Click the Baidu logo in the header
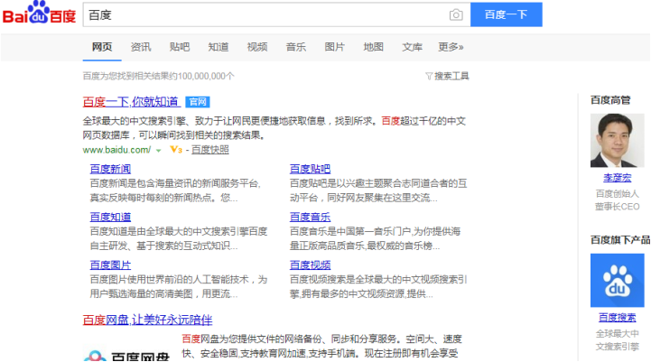The height and width of the screenshot is (362, 651). point(38,14)
